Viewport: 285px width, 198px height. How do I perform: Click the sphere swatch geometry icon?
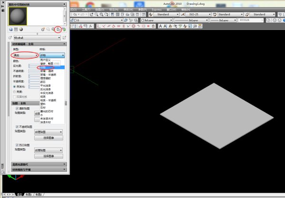11,29
